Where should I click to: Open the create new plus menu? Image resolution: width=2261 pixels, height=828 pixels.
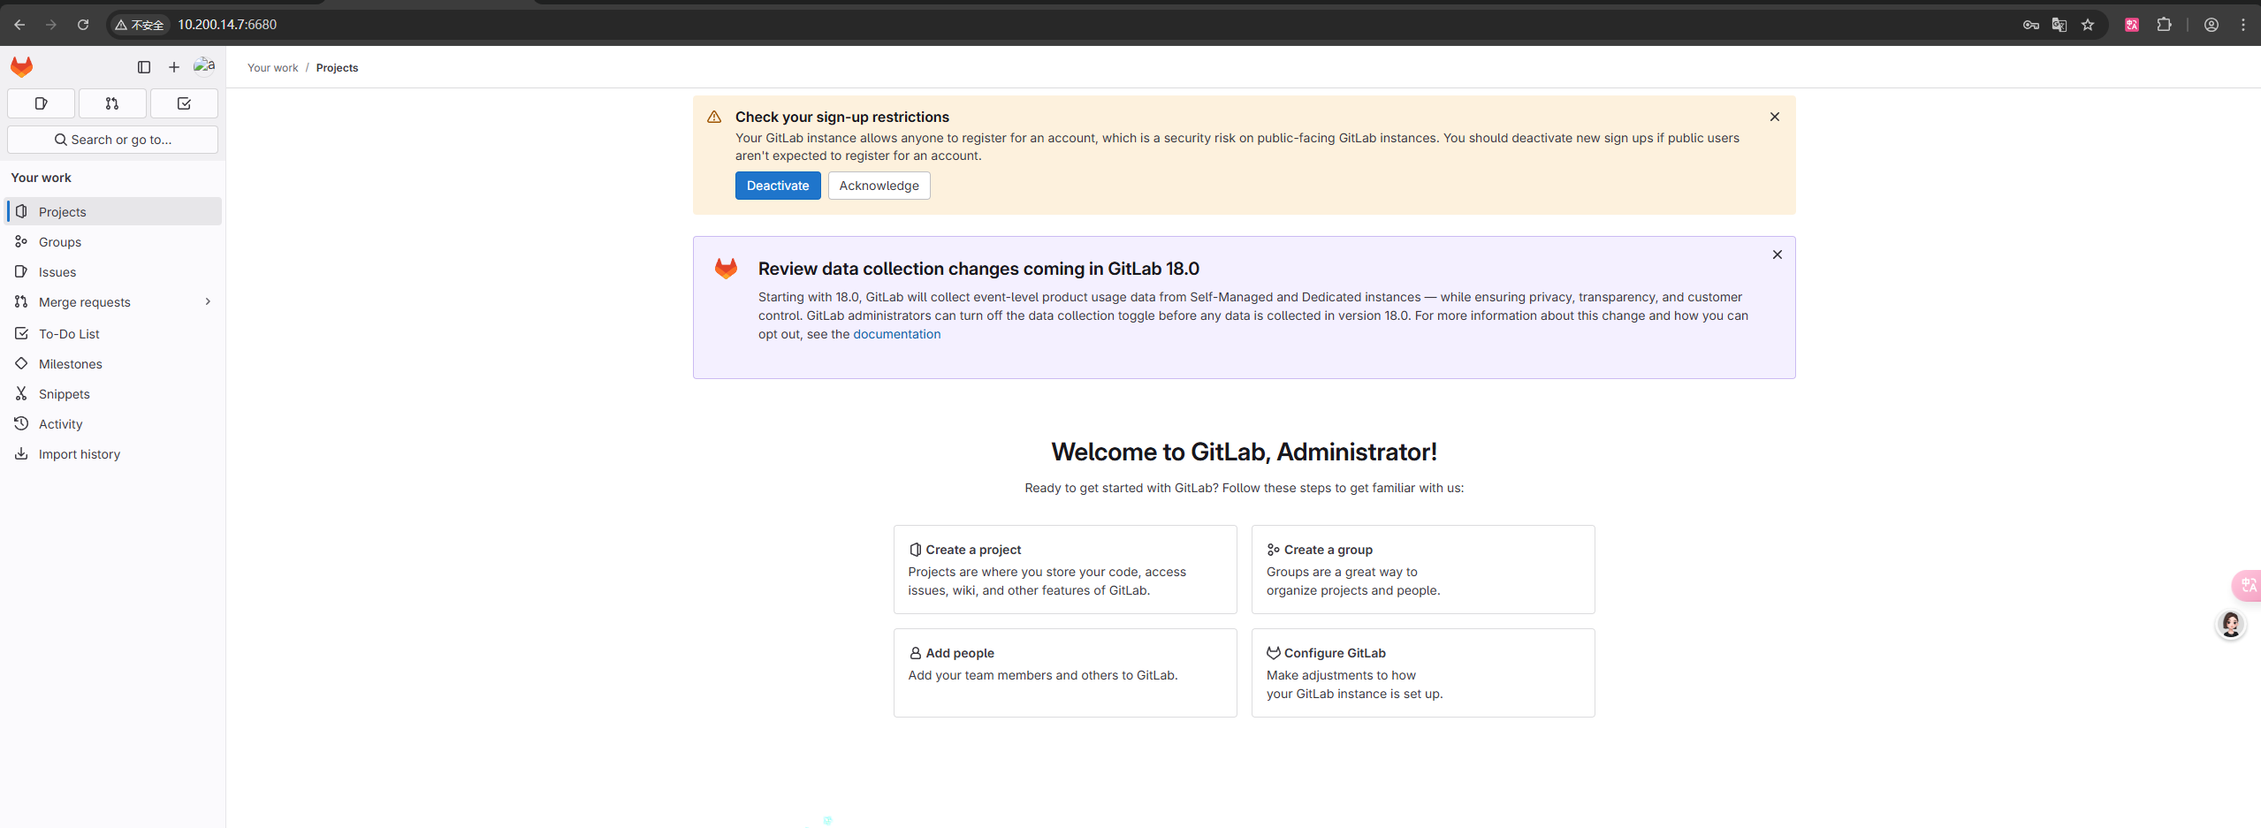174,67
